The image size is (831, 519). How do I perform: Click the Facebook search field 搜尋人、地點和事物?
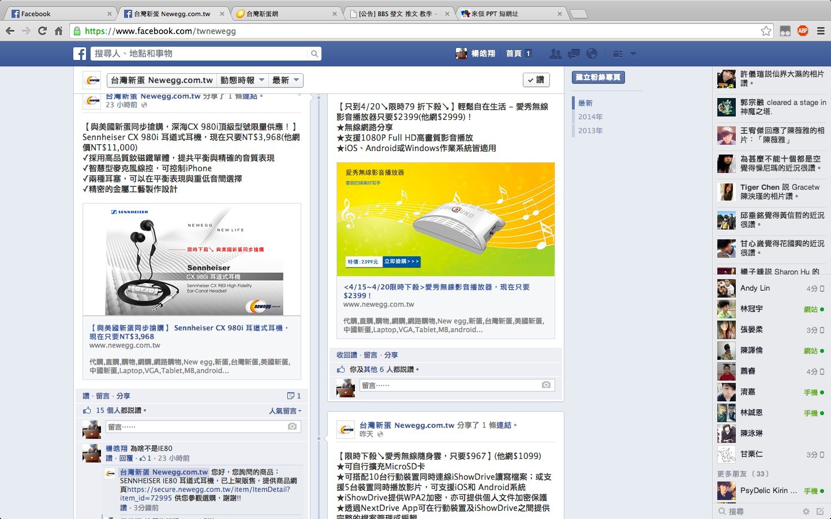200,54
